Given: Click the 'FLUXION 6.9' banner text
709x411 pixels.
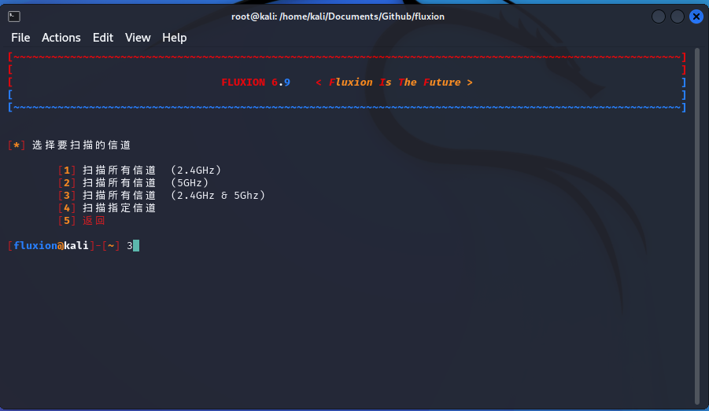Looking at the screenshot, I should 256,83.
